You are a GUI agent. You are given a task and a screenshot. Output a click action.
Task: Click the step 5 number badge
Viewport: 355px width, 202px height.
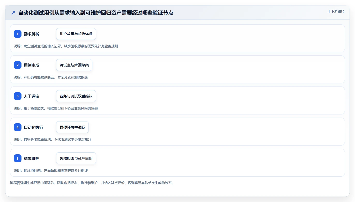click(18, 158)
